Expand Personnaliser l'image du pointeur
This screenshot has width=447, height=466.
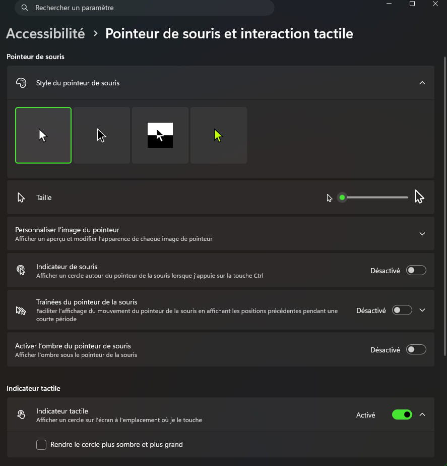[422, 234]
